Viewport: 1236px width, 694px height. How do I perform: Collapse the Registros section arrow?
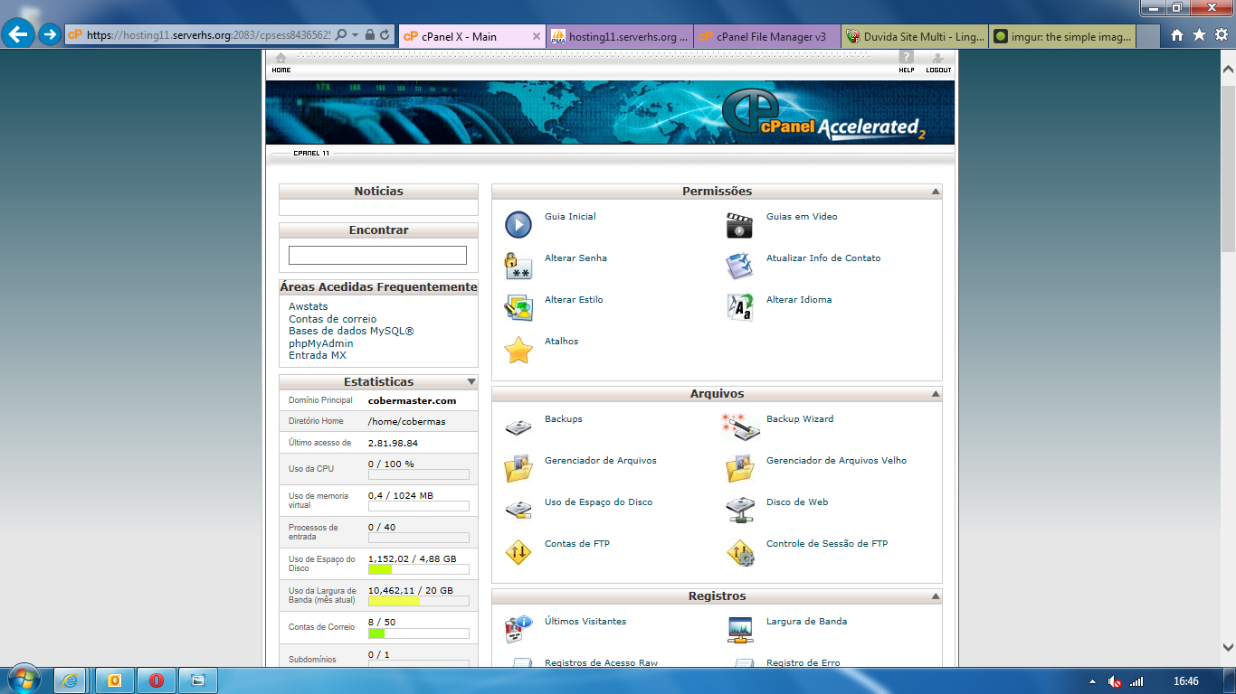[x=935, y=596]
